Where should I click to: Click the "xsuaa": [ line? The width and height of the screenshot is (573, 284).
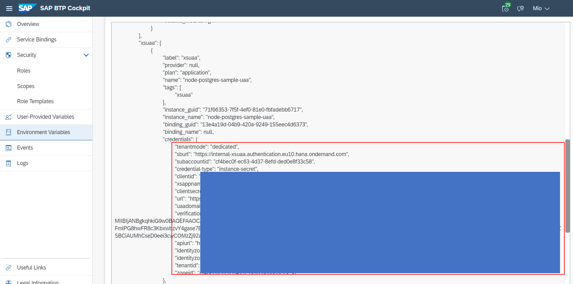150,43
